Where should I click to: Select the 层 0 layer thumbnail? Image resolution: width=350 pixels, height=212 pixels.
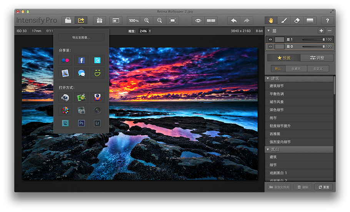[279, 46]
